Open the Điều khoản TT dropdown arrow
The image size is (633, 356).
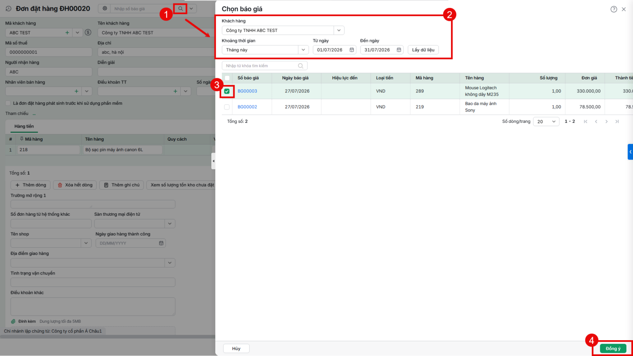[x=186, y=91]
